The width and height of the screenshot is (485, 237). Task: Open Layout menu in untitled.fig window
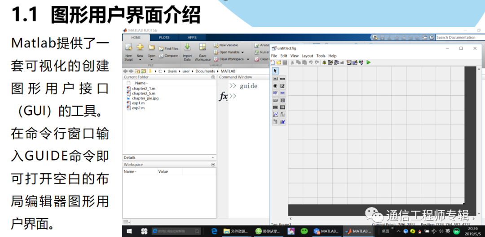point(307,56)
